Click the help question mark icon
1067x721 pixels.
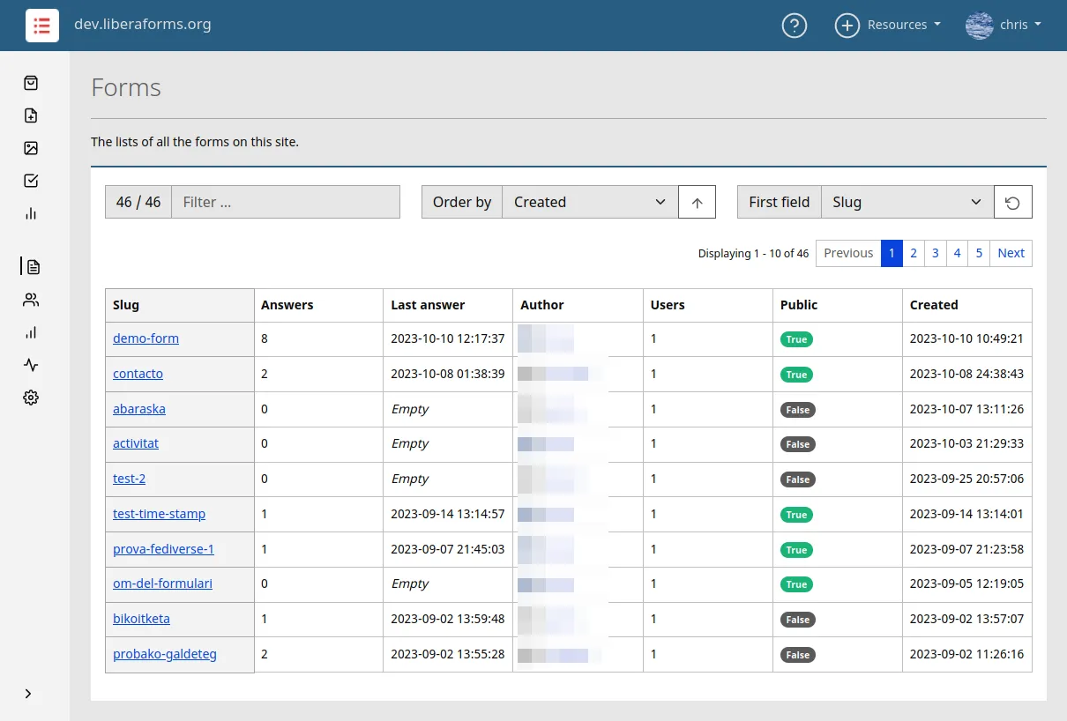click(794, 26)
